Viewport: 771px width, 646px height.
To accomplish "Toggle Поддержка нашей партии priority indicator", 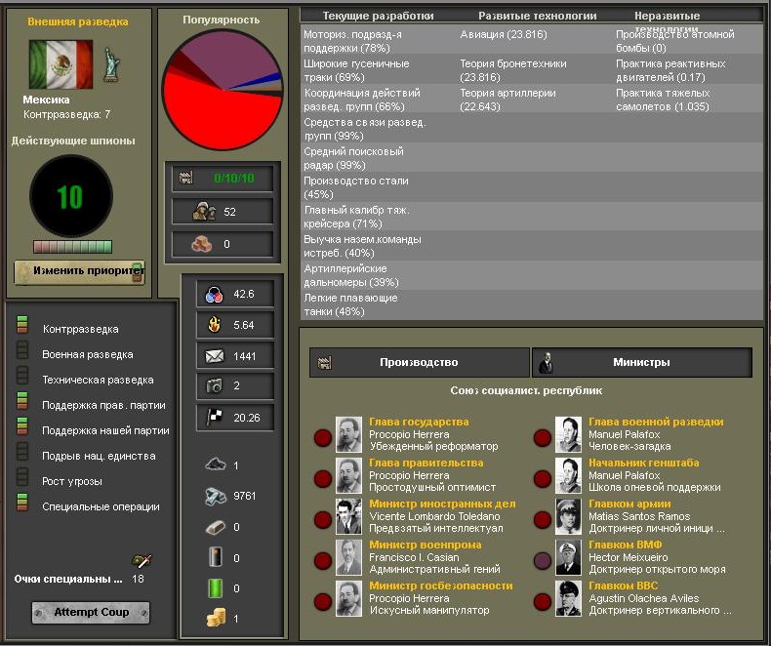I will [22, 426].
